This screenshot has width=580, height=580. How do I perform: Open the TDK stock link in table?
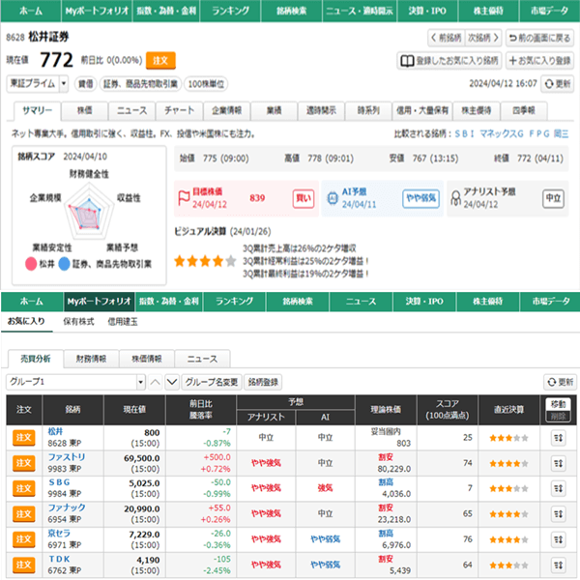[x=59, y=559]
